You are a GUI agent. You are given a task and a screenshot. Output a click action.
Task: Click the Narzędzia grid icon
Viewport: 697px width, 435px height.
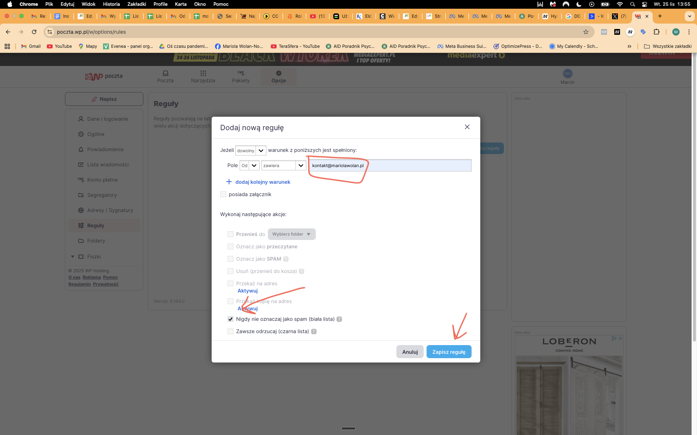click(203, 73)
